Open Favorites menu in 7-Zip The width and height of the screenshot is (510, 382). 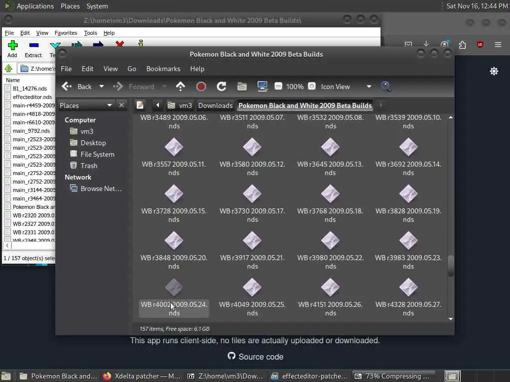click(x=66, y=33)
